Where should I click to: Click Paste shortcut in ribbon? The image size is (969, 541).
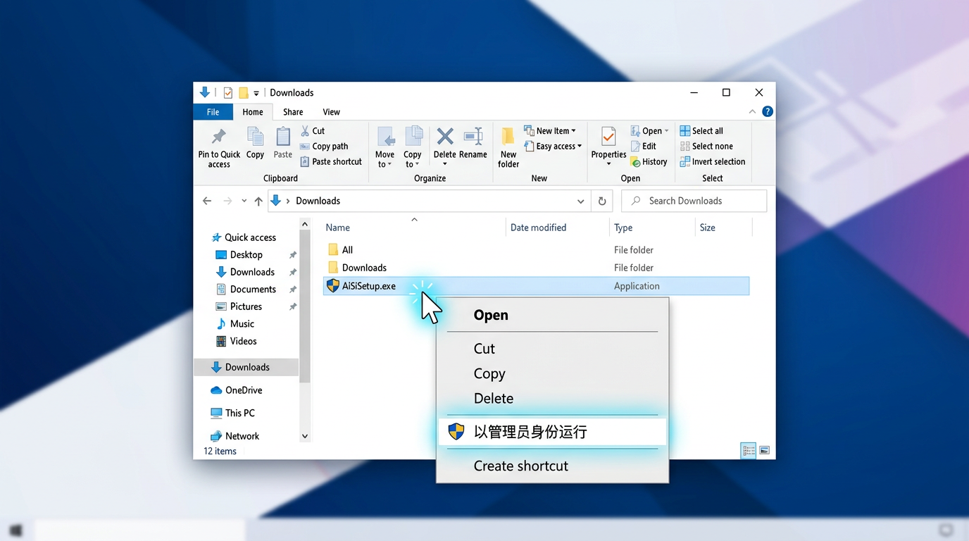coord(331,162)
